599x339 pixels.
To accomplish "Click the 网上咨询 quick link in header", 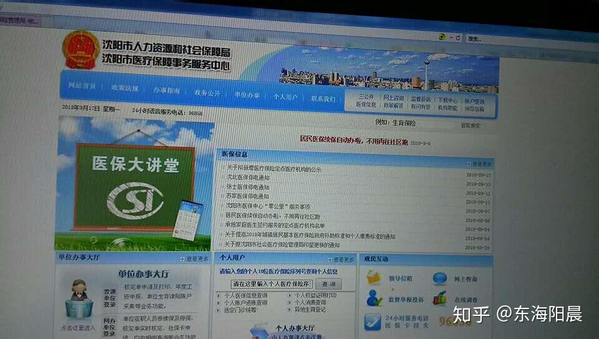I will point(394,98).
